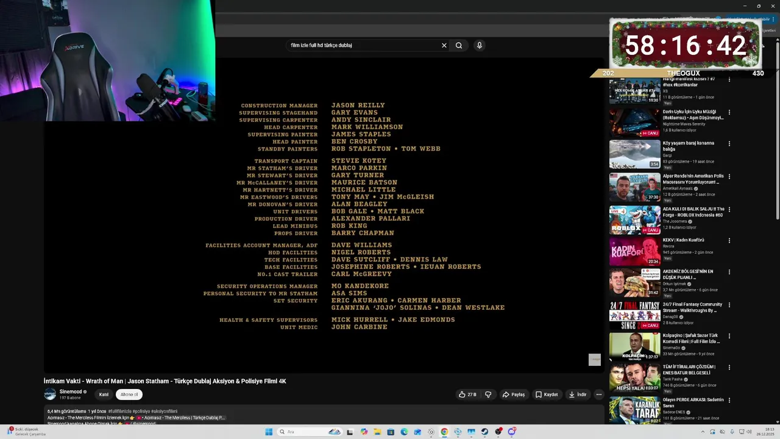The width and height of the screenshot is (780, 439).
Task: Open options menu for TÜM İFTİRALARI ÇÖZDÜM
Action: click(729, 368)
